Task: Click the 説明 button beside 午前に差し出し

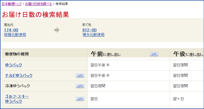Action: coord(154,54)
